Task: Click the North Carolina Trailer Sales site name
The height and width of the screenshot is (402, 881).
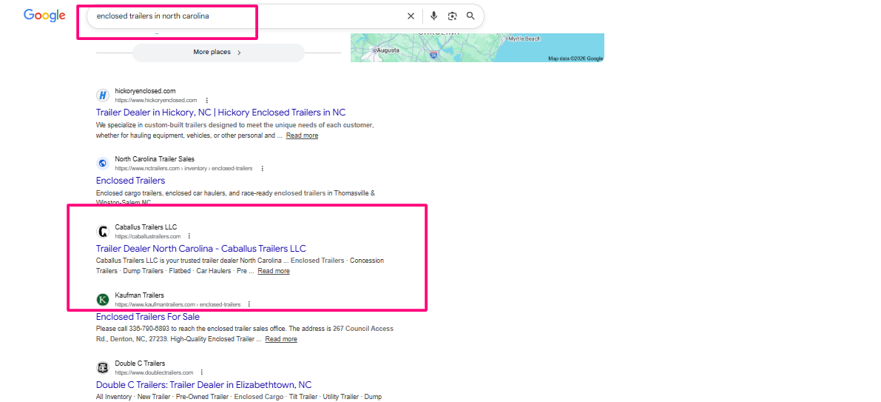Action: 155,158
